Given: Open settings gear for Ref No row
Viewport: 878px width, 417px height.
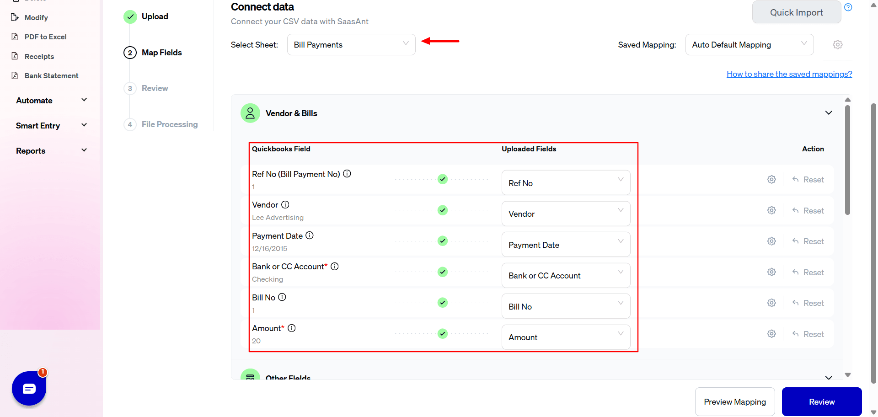Looking at the screenshot, I should pyautogui.click(x=771, y=180).
